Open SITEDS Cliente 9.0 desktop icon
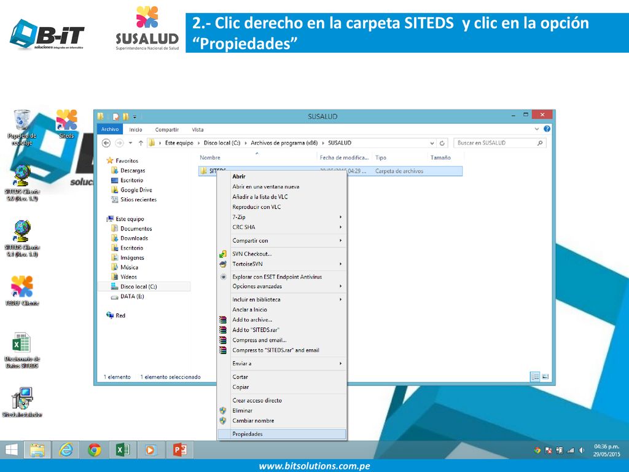The width and height of the screenshot is (629, 472). [21, 183]
